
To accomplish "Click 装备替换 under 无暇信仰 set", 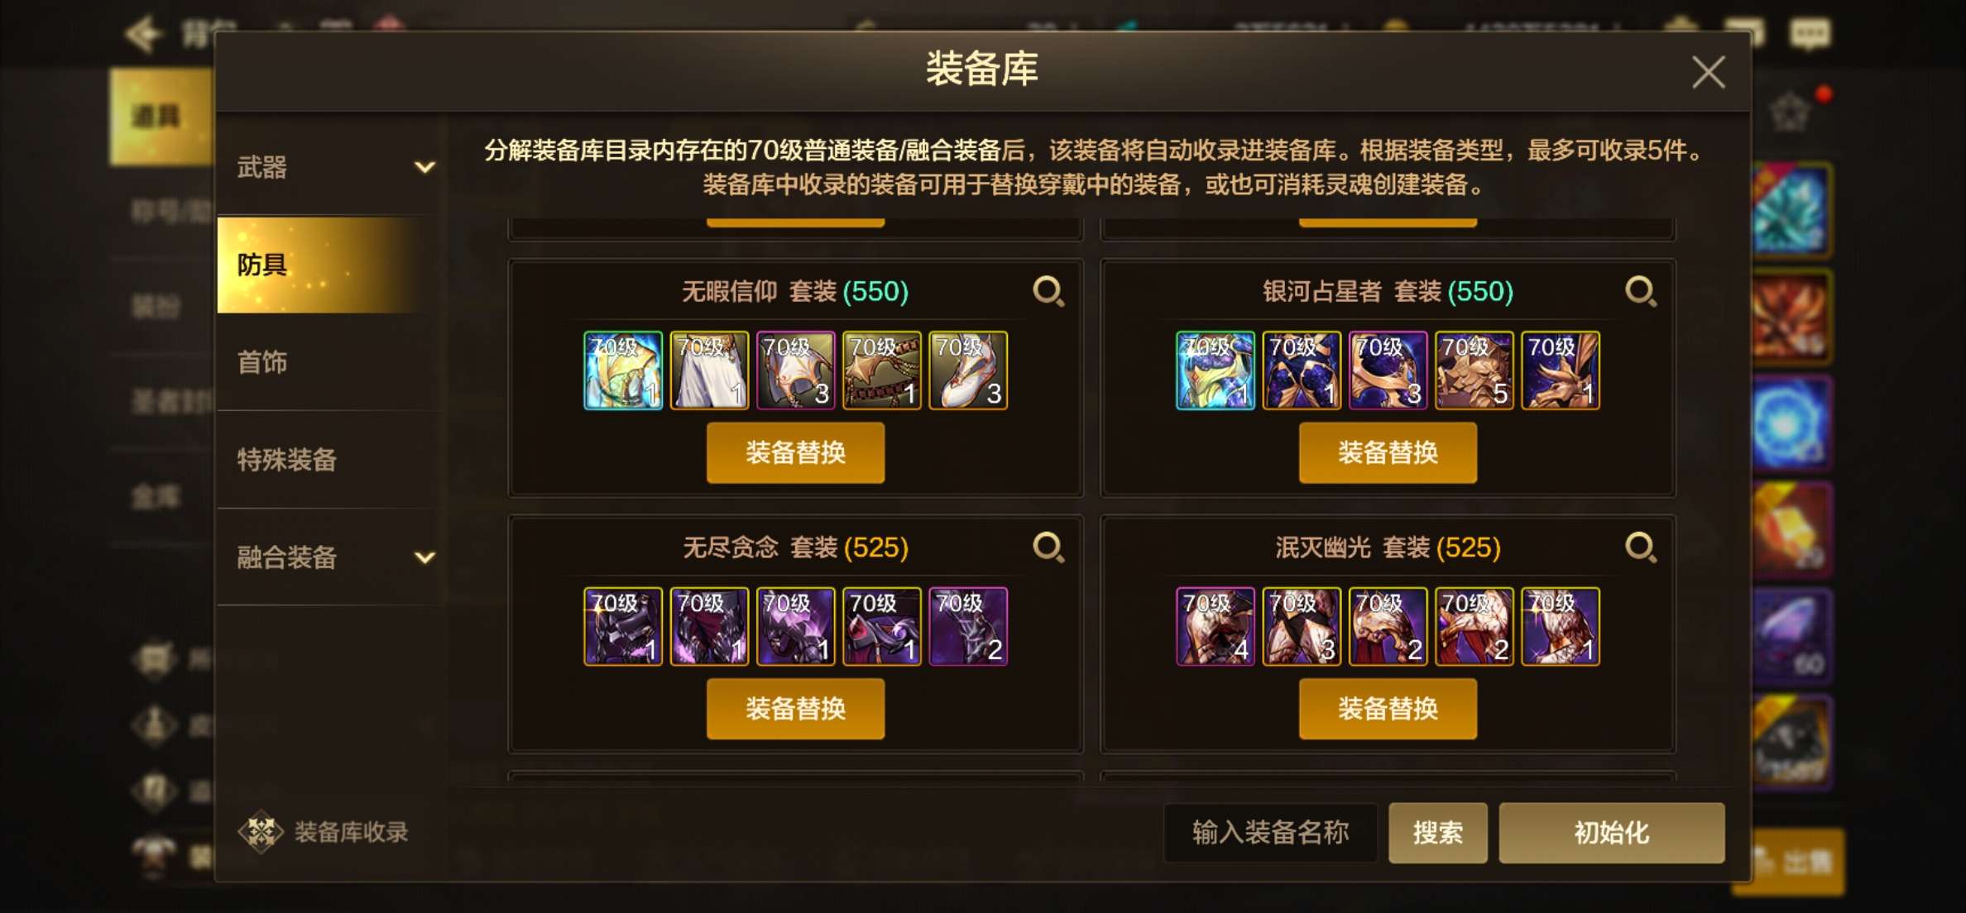I will pos(795,452).
